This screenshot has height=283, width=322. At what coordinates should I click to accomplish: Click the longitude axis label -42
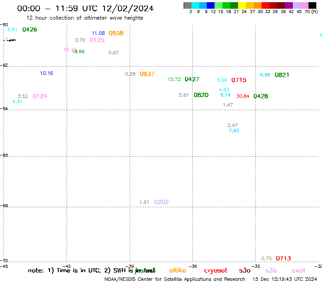(x=67, y=266)
